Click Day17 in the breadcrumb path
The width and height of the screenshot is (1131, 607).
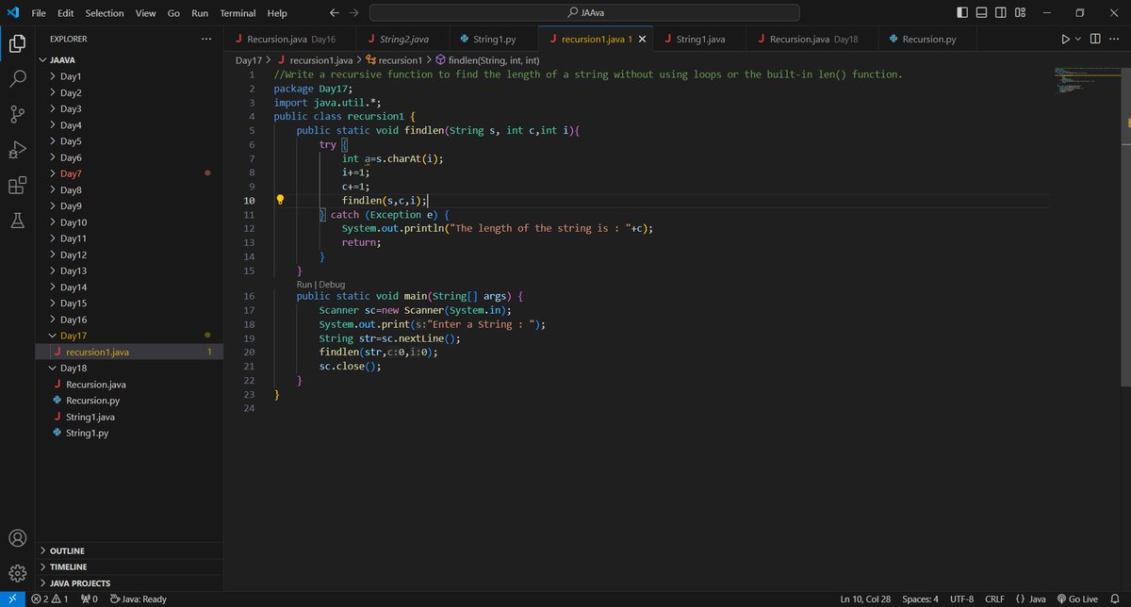point(248,59)
